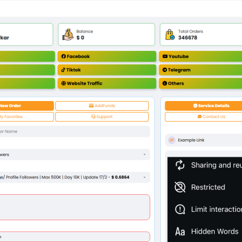The image size is (242, 242).
Task: Click the credit card icon on AddFunds
Action: point(91,106)
